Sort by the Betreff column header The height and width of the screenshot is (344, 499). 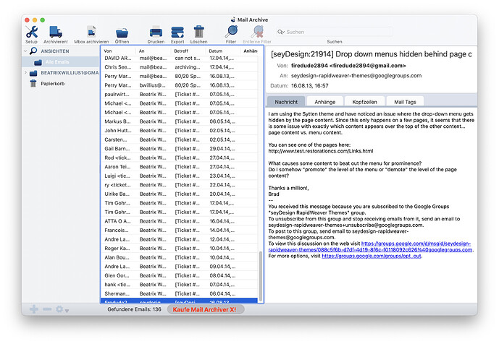click(x=188, y=51)
